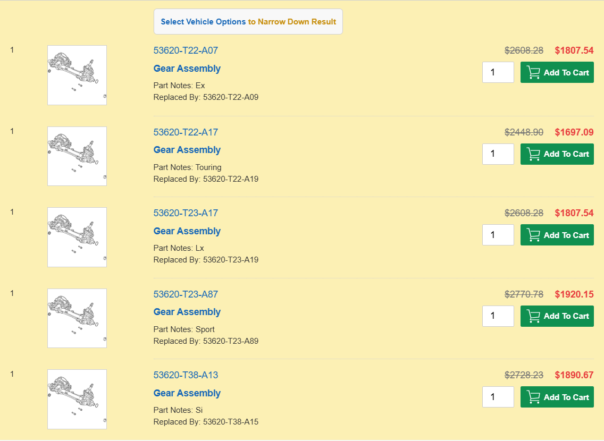Add Sport part 53620-T23-A87 to cart
604x441 pixels.
tap(557, 316)
